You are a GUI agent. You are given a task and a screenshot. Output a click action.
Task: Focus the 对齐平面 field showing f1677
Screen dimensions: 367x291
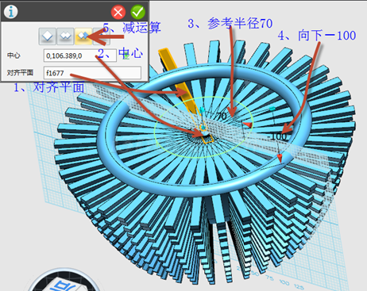(92, 73)
